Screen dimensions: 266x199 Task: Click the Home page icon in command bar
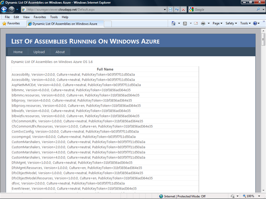coord(173,23)
